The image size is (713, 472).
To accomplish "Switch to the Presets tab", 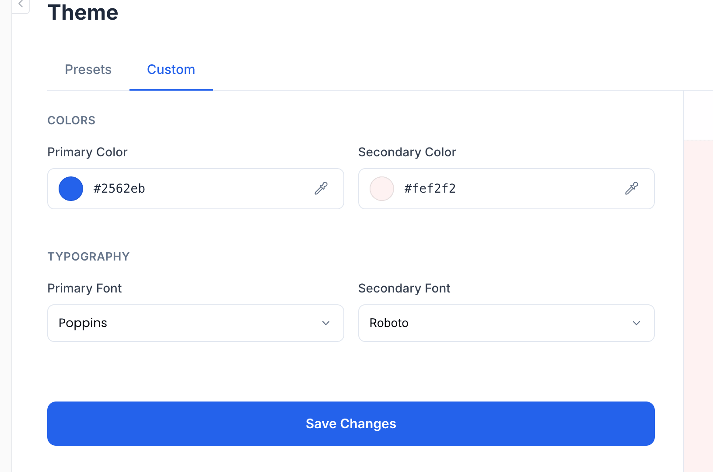I will [88, 69].
